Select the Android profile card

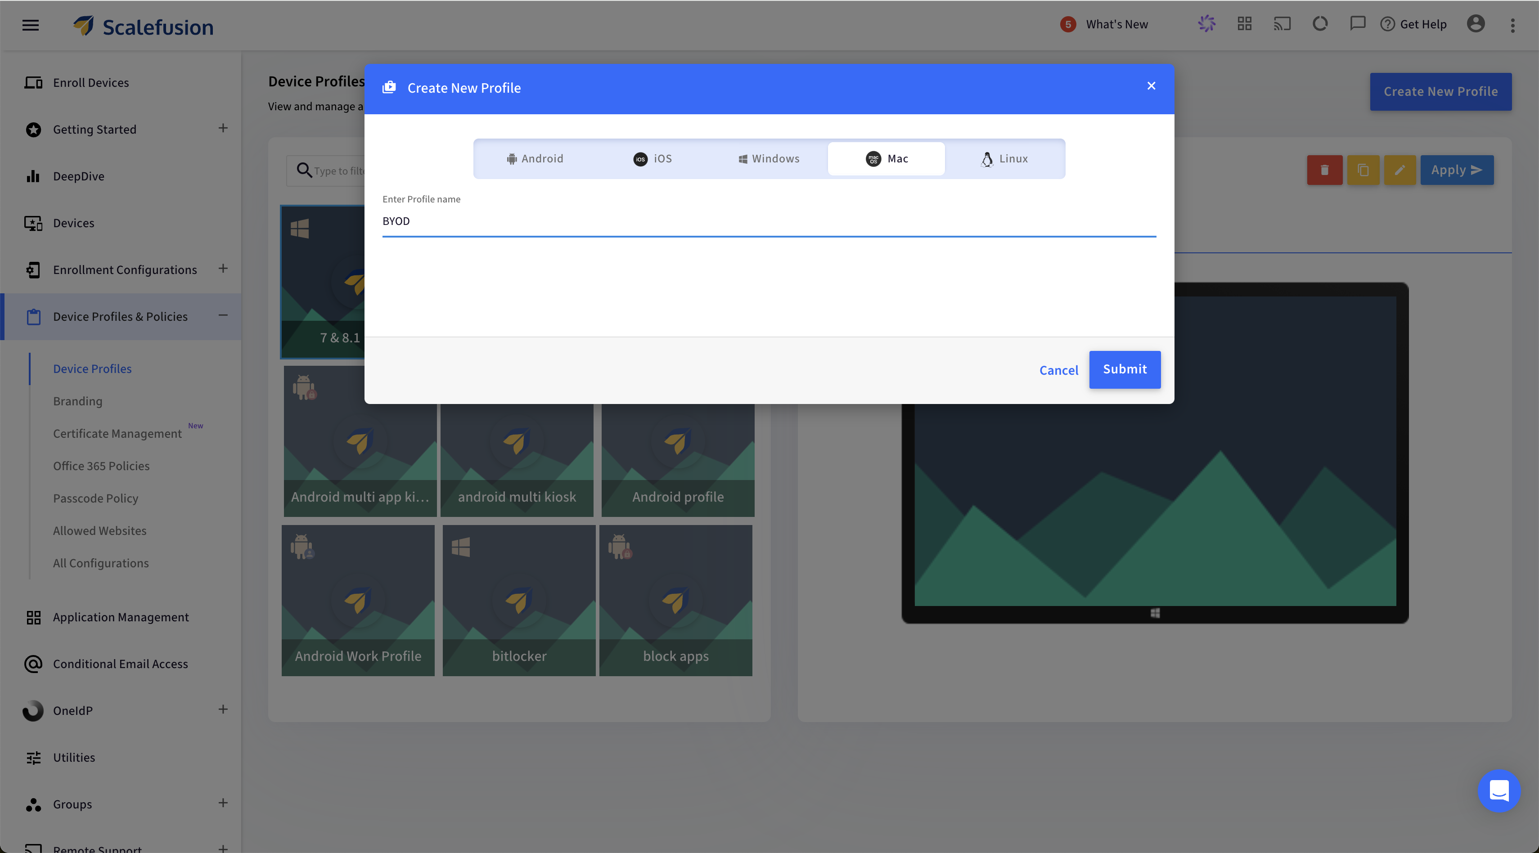click(678, 460)
